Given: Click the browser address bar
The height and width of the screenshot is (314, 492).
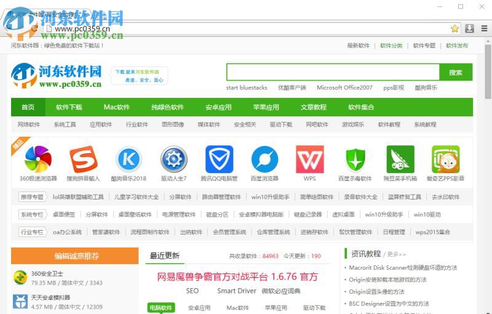Looking at the screenshot, I should pos(248,28).
